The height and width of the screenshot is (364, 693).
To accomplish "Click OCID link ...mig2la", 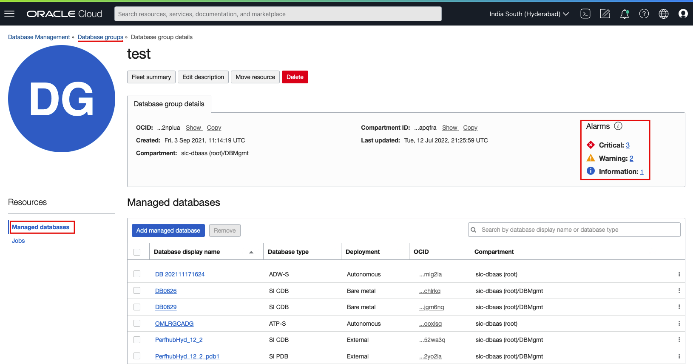I will click(x=430, y=274).
